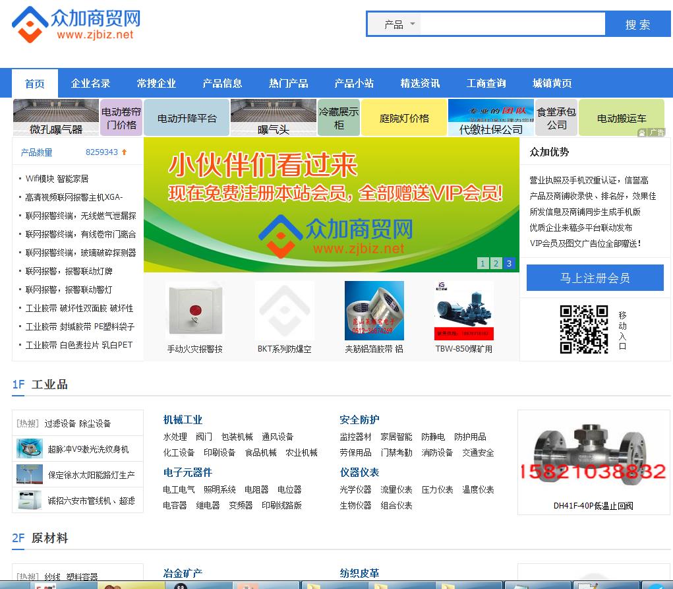Click the 众加商贸网 logo in the header
The height and width of the screenshot is (589, 673).
pos(76,24)
